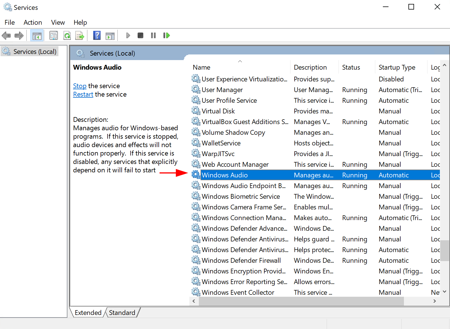The image size is (450, 329).
Task: Switch to the Standard tab
Action: pos(122,312)
